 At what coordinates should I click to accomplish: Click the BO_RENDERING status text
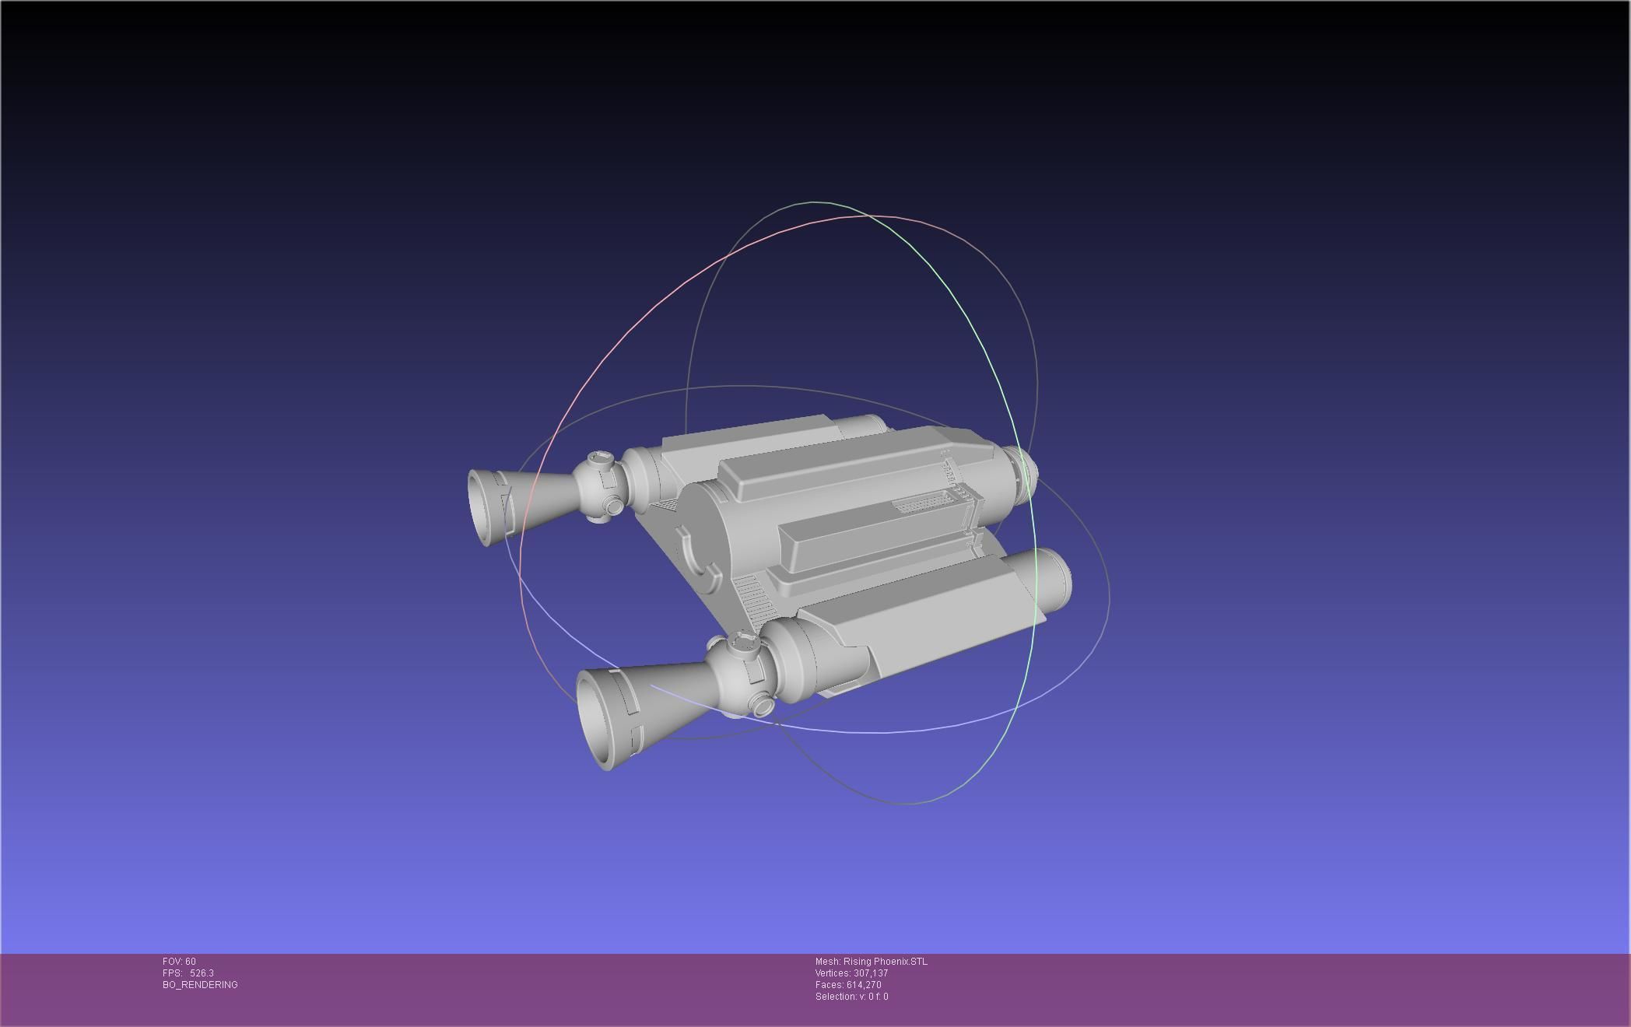(x=200, y=985)
